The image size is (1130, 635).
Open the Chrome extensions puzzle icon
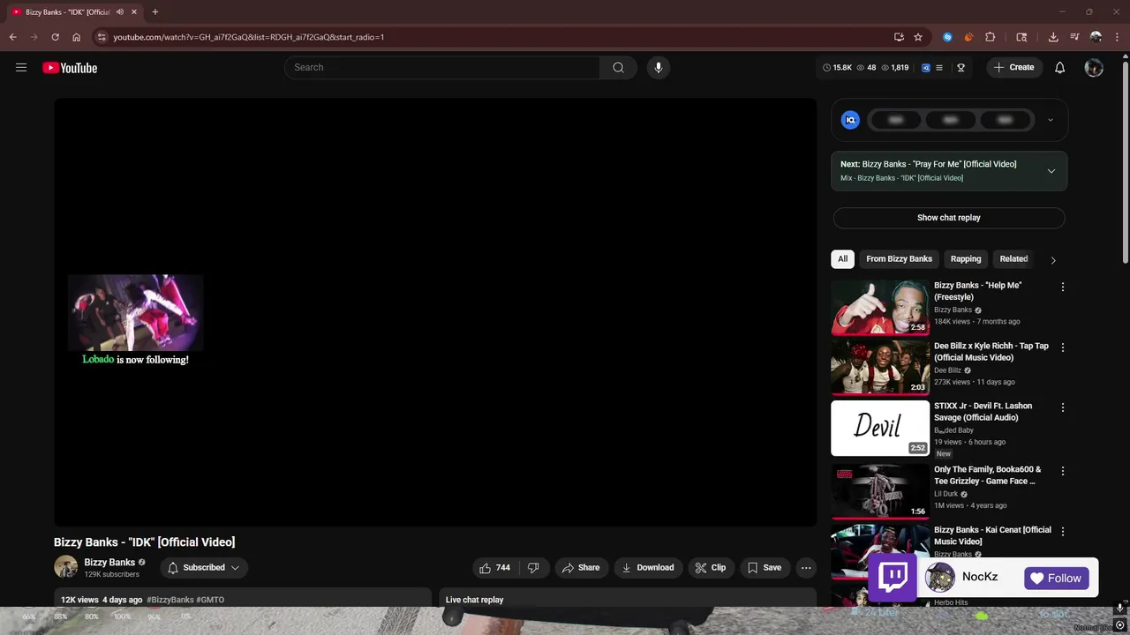pos(990,37)
